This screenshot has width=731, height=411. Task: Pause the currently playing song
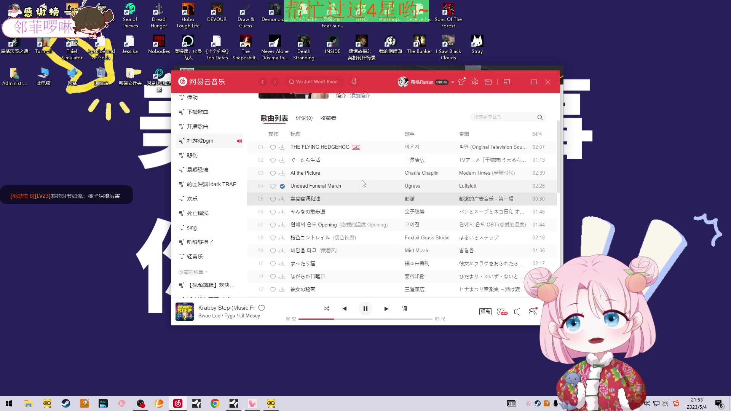pyautogui.click(x=365, y=309)
